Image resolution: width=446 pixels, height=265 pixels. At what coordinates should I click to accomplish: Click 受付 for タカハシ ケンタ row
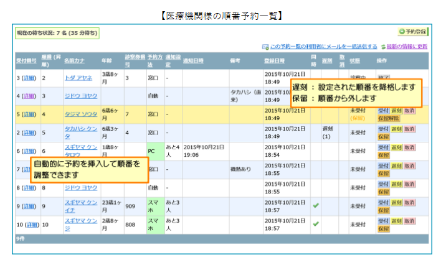point(383,129)
